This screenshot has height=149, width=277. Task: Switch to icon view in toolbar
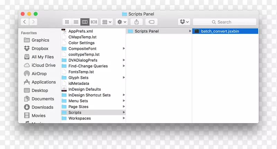coord(67,22)
